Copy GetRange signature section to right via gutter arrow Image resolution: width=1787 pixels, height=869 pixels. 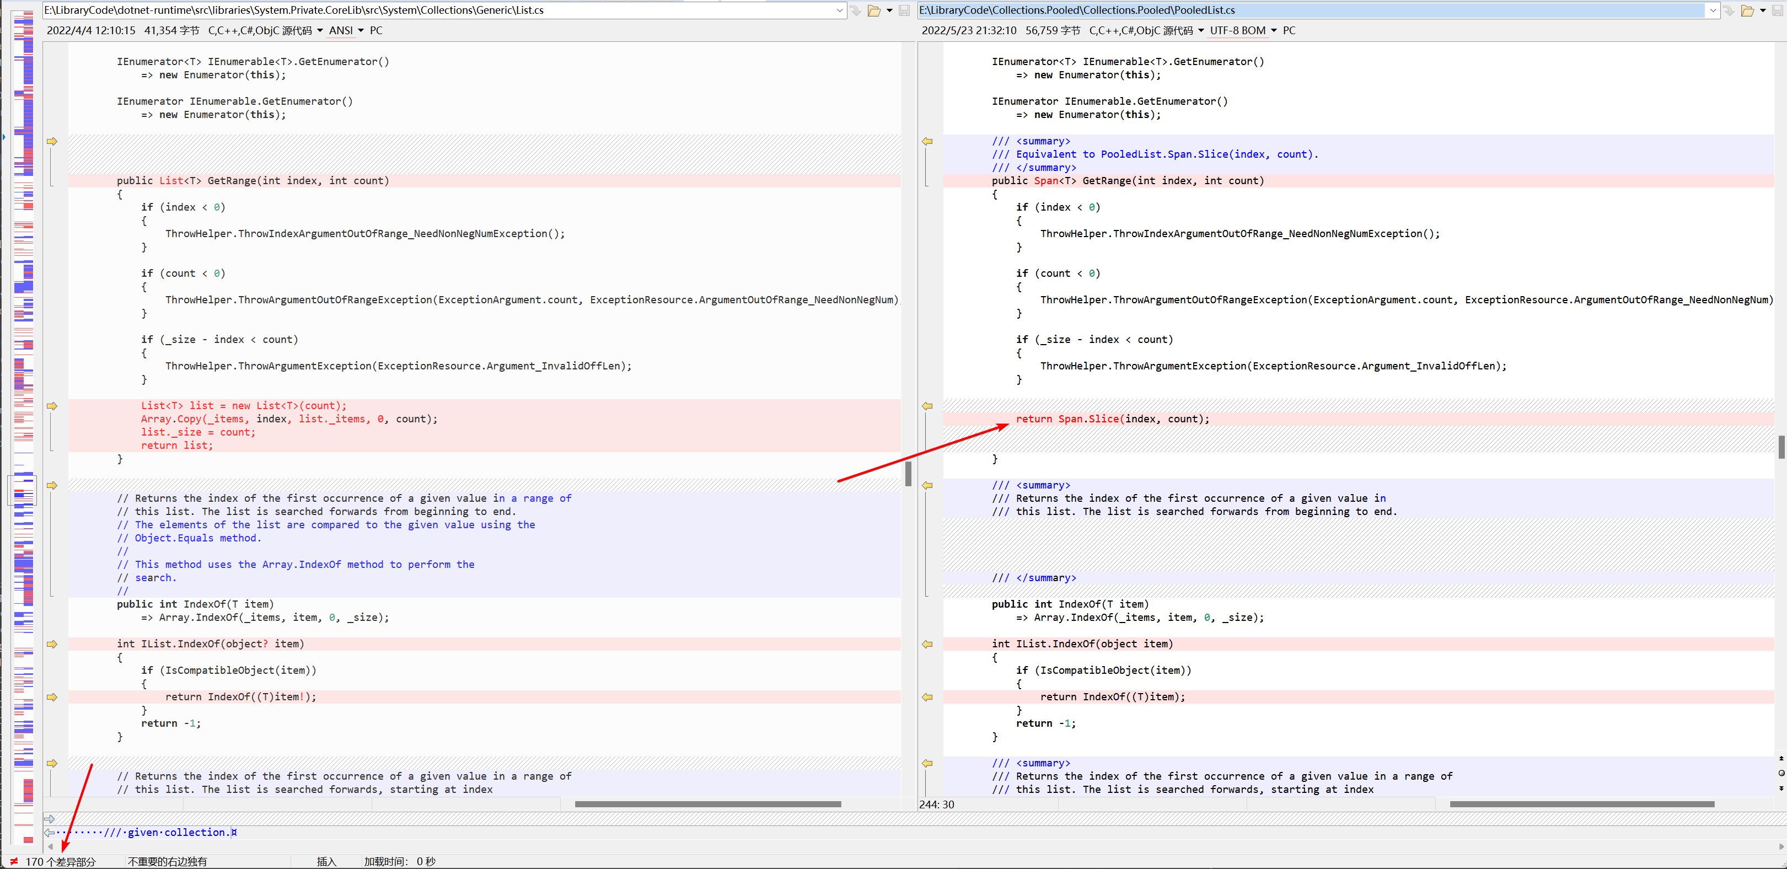(x=52, y=142)
